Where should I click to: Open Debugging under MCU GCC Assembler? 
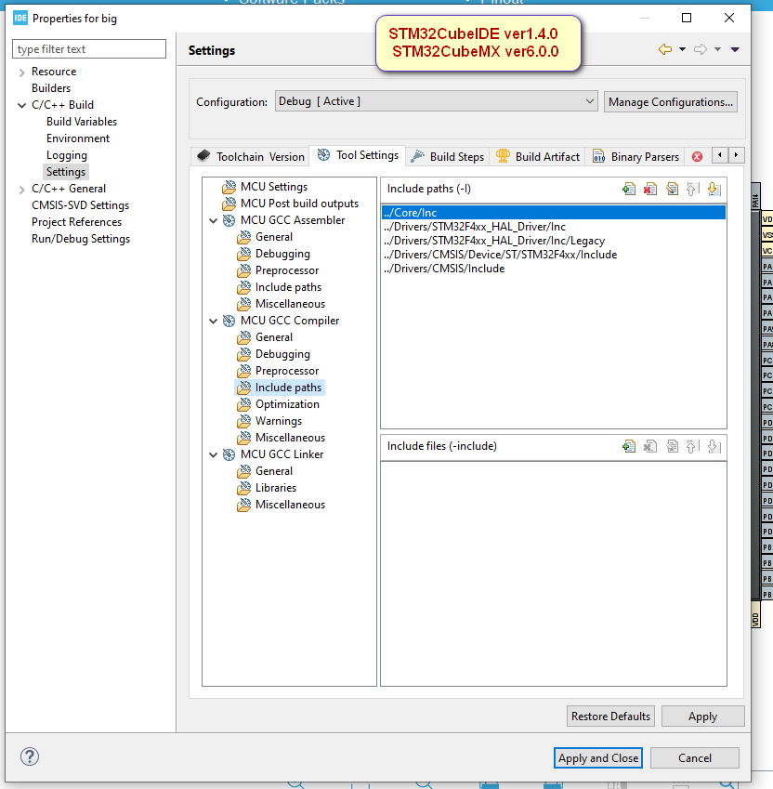point(282,254)
